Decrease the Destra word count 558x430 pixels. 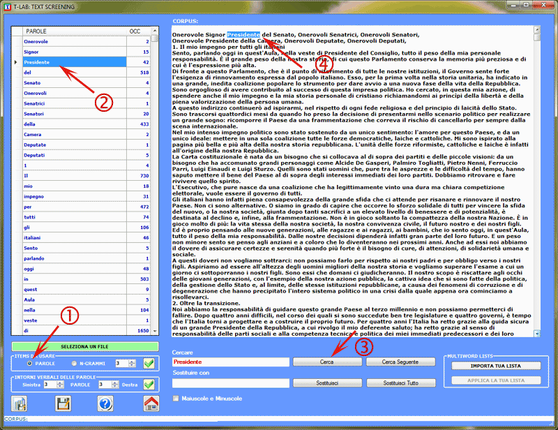pyautogui.click(x=115, y=387)
